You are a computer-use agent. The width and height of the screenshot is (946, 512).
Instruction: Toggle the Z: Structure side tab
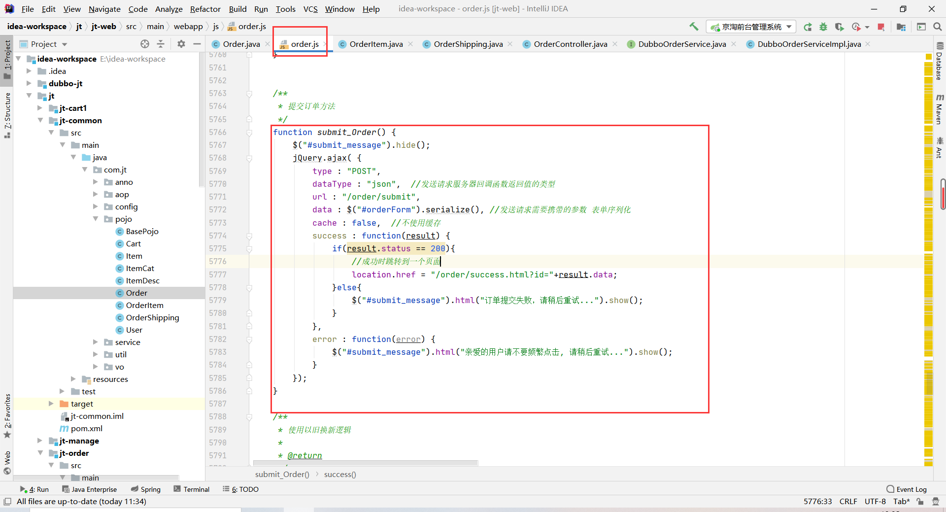tap(7, 115)
